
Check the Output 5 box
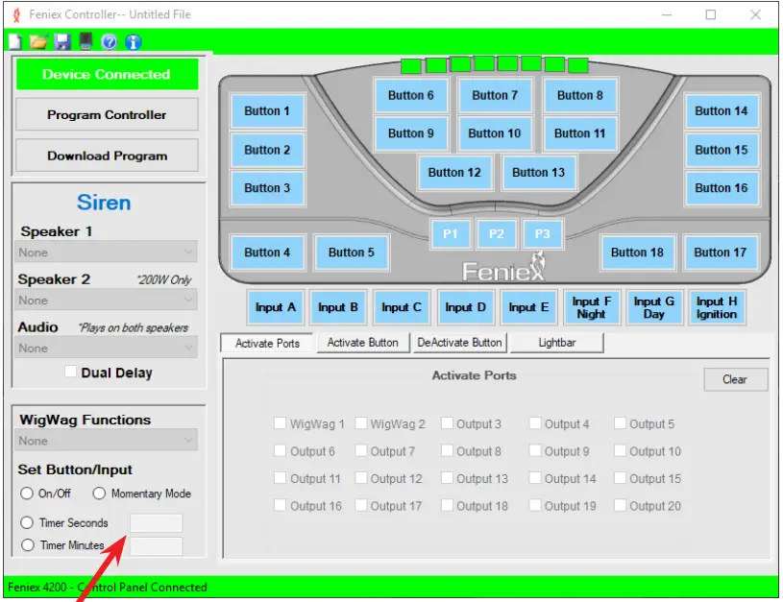tap(620, 423)
